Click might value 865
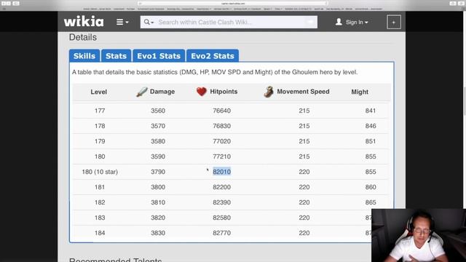Screen dimensions: 466x262 click(371, 202)
